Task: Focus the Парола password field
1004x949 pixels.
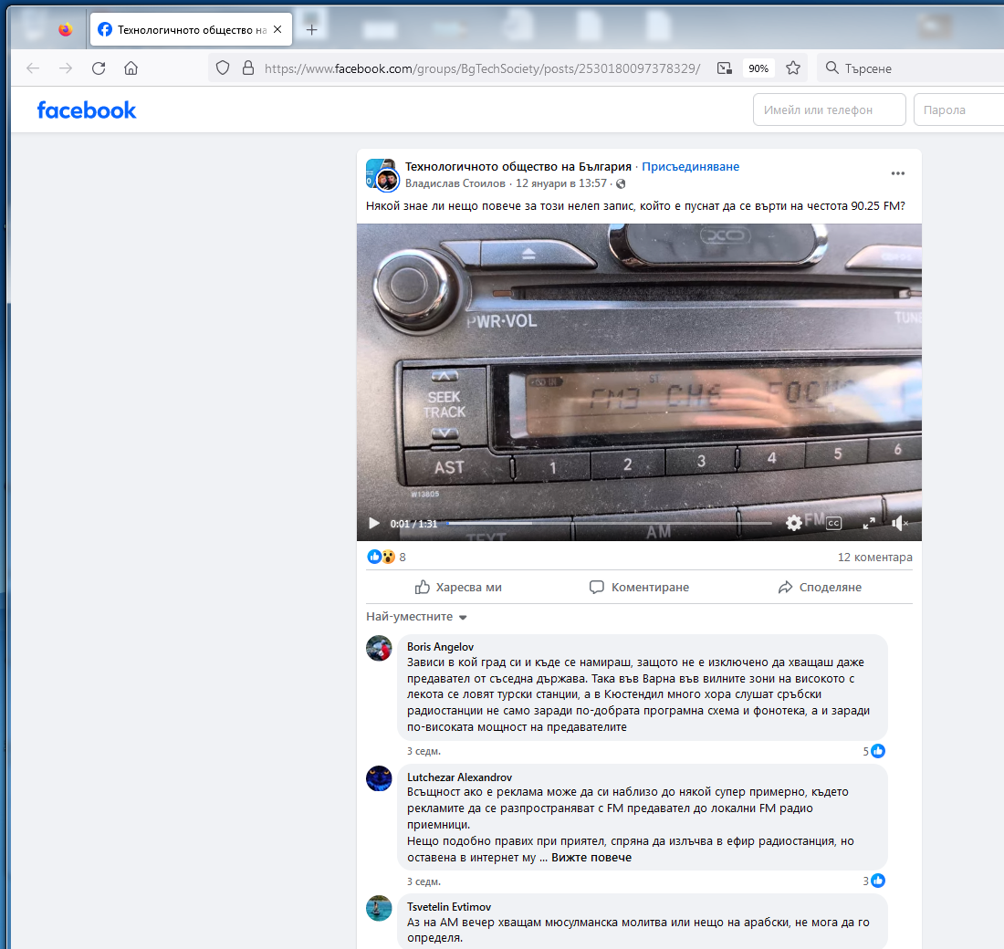Action: [958, 109]
